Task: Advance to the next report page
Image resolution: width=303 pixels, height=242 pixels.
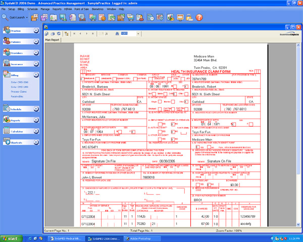Action: tap(87, 33)
